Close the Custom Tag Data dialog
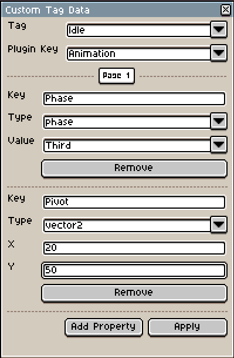The image size is (234, 358). click(226, 9)
